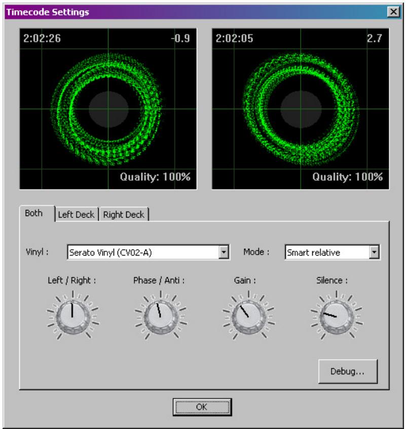Click the Phase / Anti knob

[x=161, y=316]
